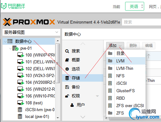This screenshot has width=161, height=122.
Task: Select 108 (test) in the tree
Action: [x=34, y=103]
